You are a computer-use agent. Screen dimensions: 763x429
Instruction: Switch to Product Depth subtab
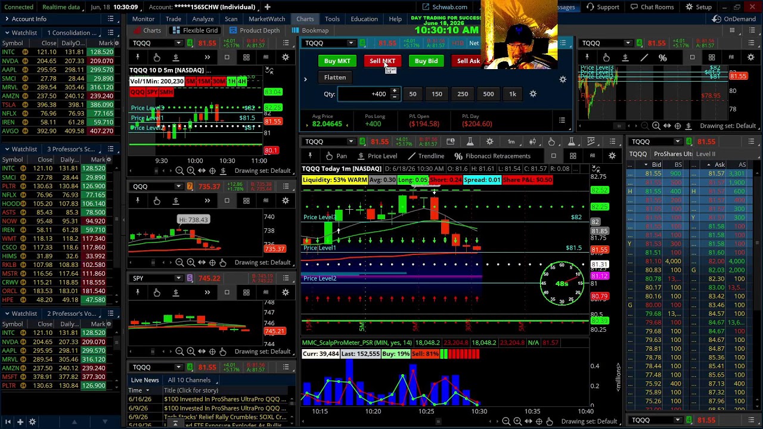[255, 30]
